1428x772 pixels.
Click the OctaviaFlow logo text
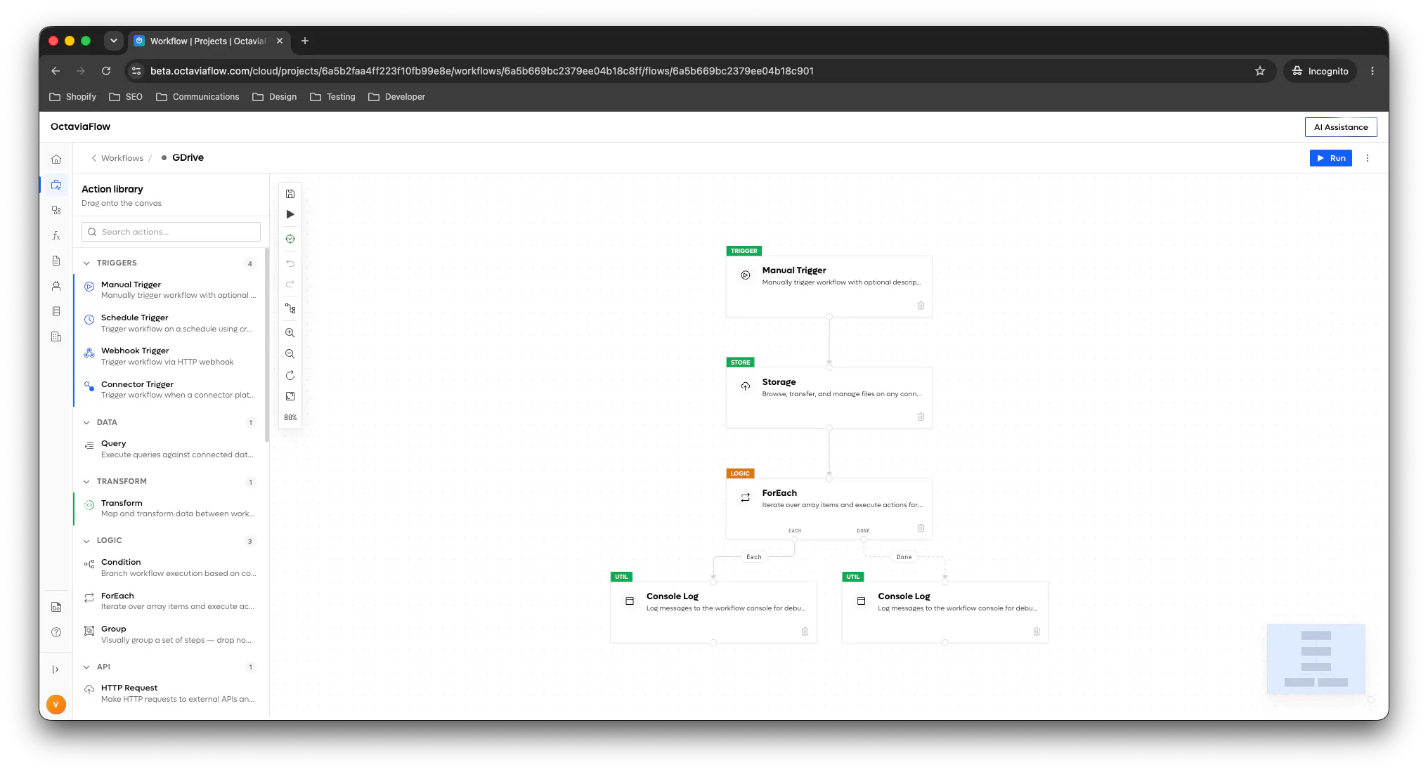coord(80,126)
